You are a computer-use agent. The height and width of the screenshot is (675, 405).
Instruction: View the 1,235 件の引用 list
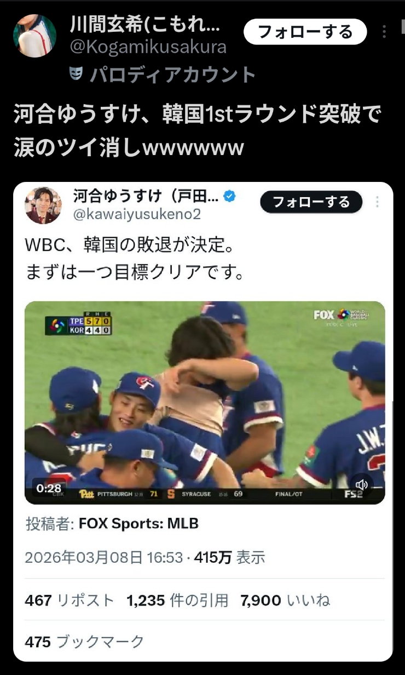click(x=177, y=600)
